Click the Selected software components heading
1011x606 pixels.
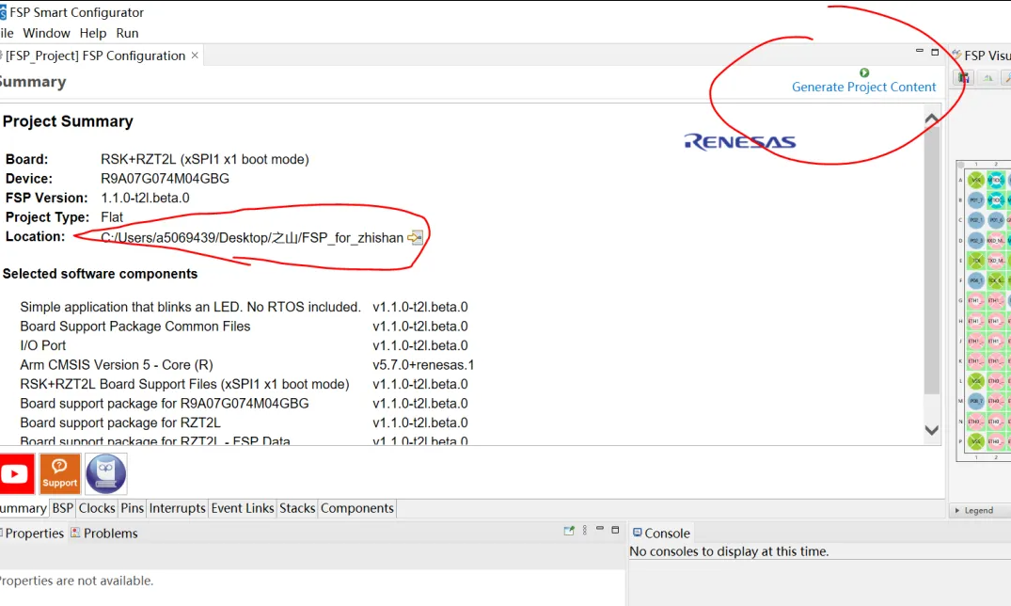click(x=100, y=274)
